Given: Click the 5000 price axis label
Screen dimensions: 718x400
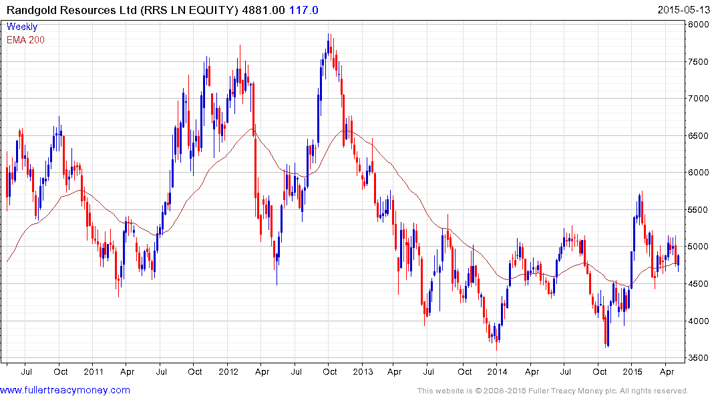Looking at the screenshot, I should (699, 247).
